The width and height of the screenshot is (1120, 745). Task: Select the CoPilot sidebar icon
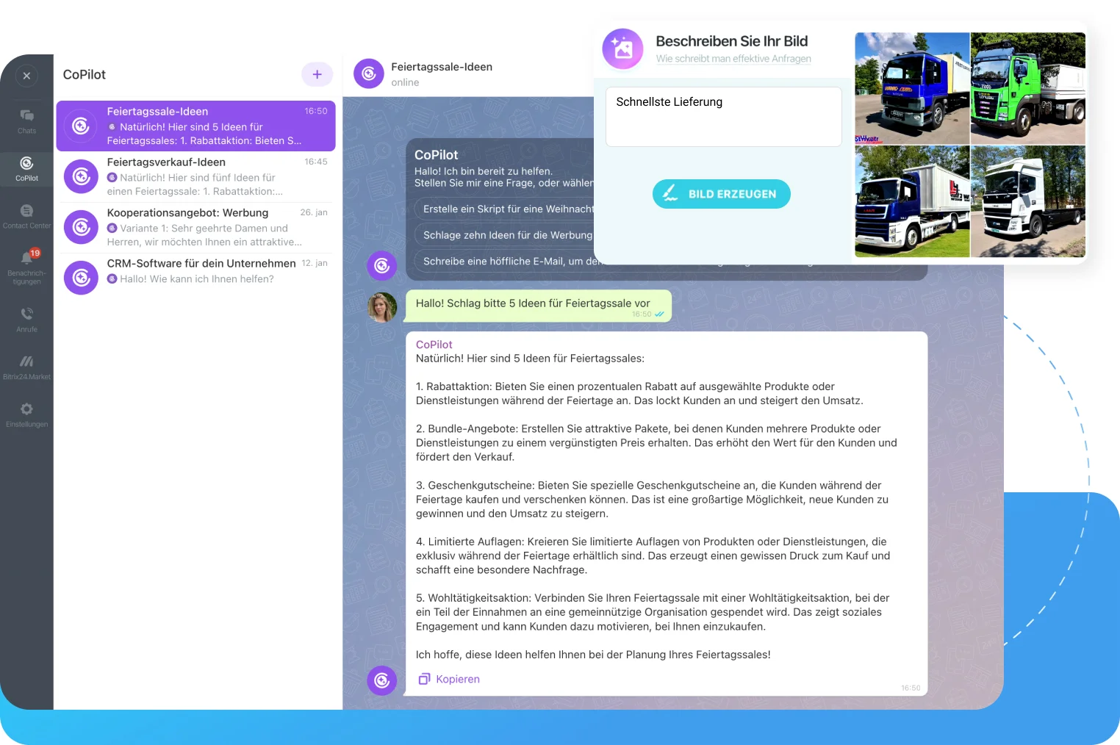click(26, 168)
